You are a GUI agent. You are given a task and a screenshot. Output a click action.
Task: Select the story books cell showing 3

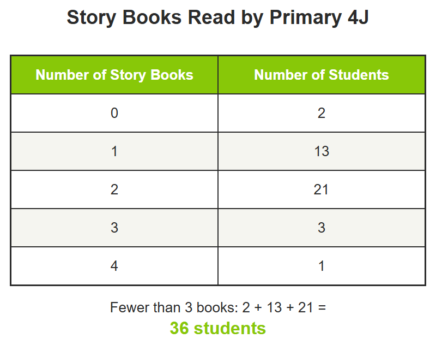[114, 228]
